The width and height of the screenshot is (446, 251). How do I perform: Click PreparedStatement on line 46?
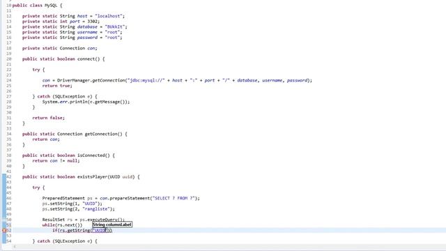click(63, 198)
